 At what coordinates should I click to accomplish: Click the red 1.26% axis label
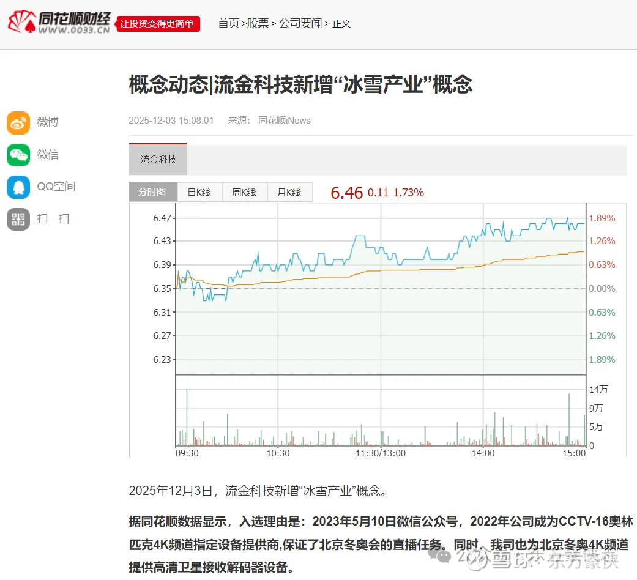click(602, 241)
